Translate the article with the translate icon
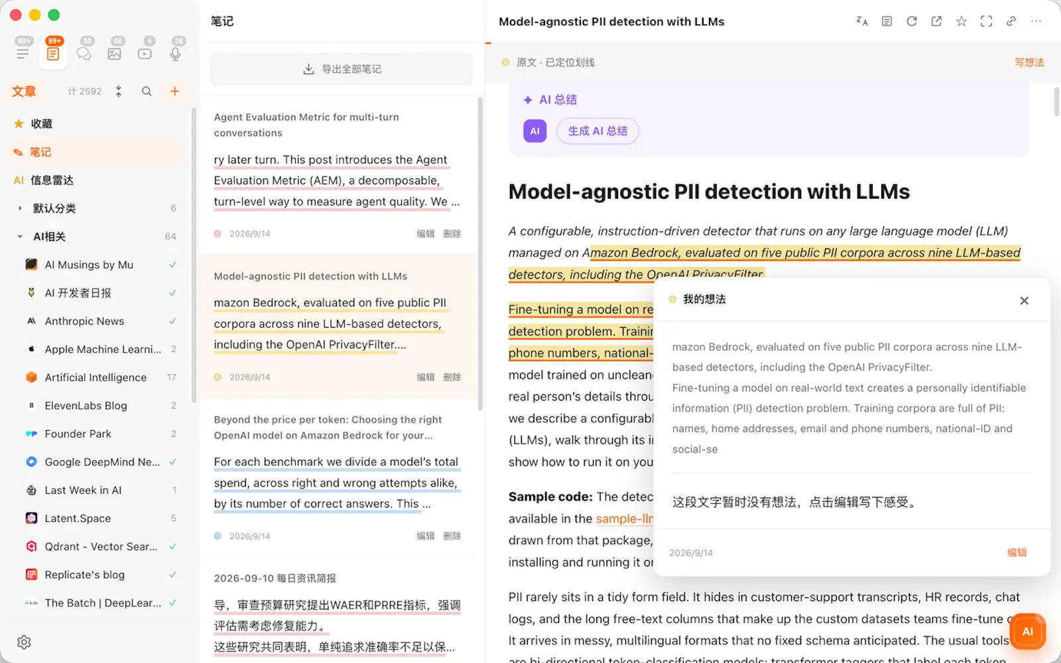 tap(862, 21)
